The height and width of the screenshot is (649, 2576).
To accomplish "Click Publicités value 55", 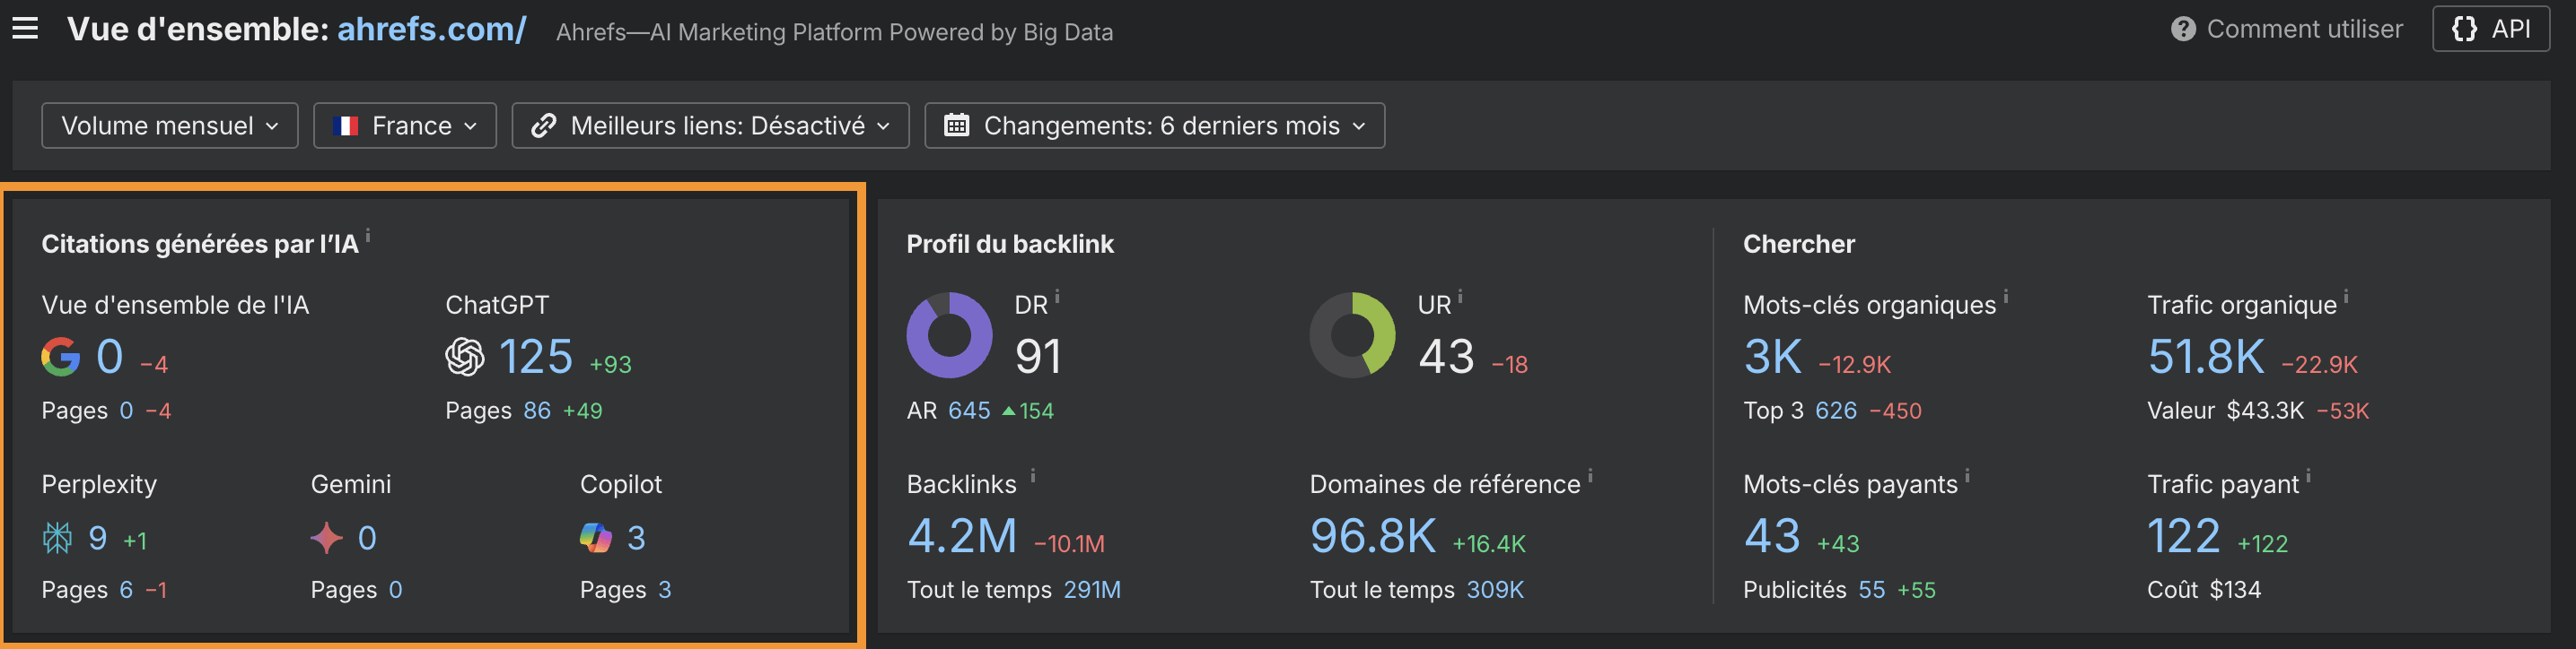I will pyautogui.click(x=1872, y=590).
